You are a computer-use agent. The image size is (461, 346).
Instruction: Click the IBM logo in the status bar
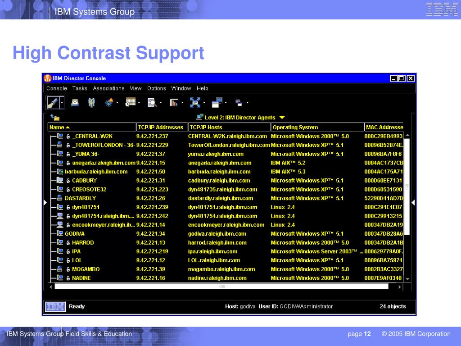55,306
